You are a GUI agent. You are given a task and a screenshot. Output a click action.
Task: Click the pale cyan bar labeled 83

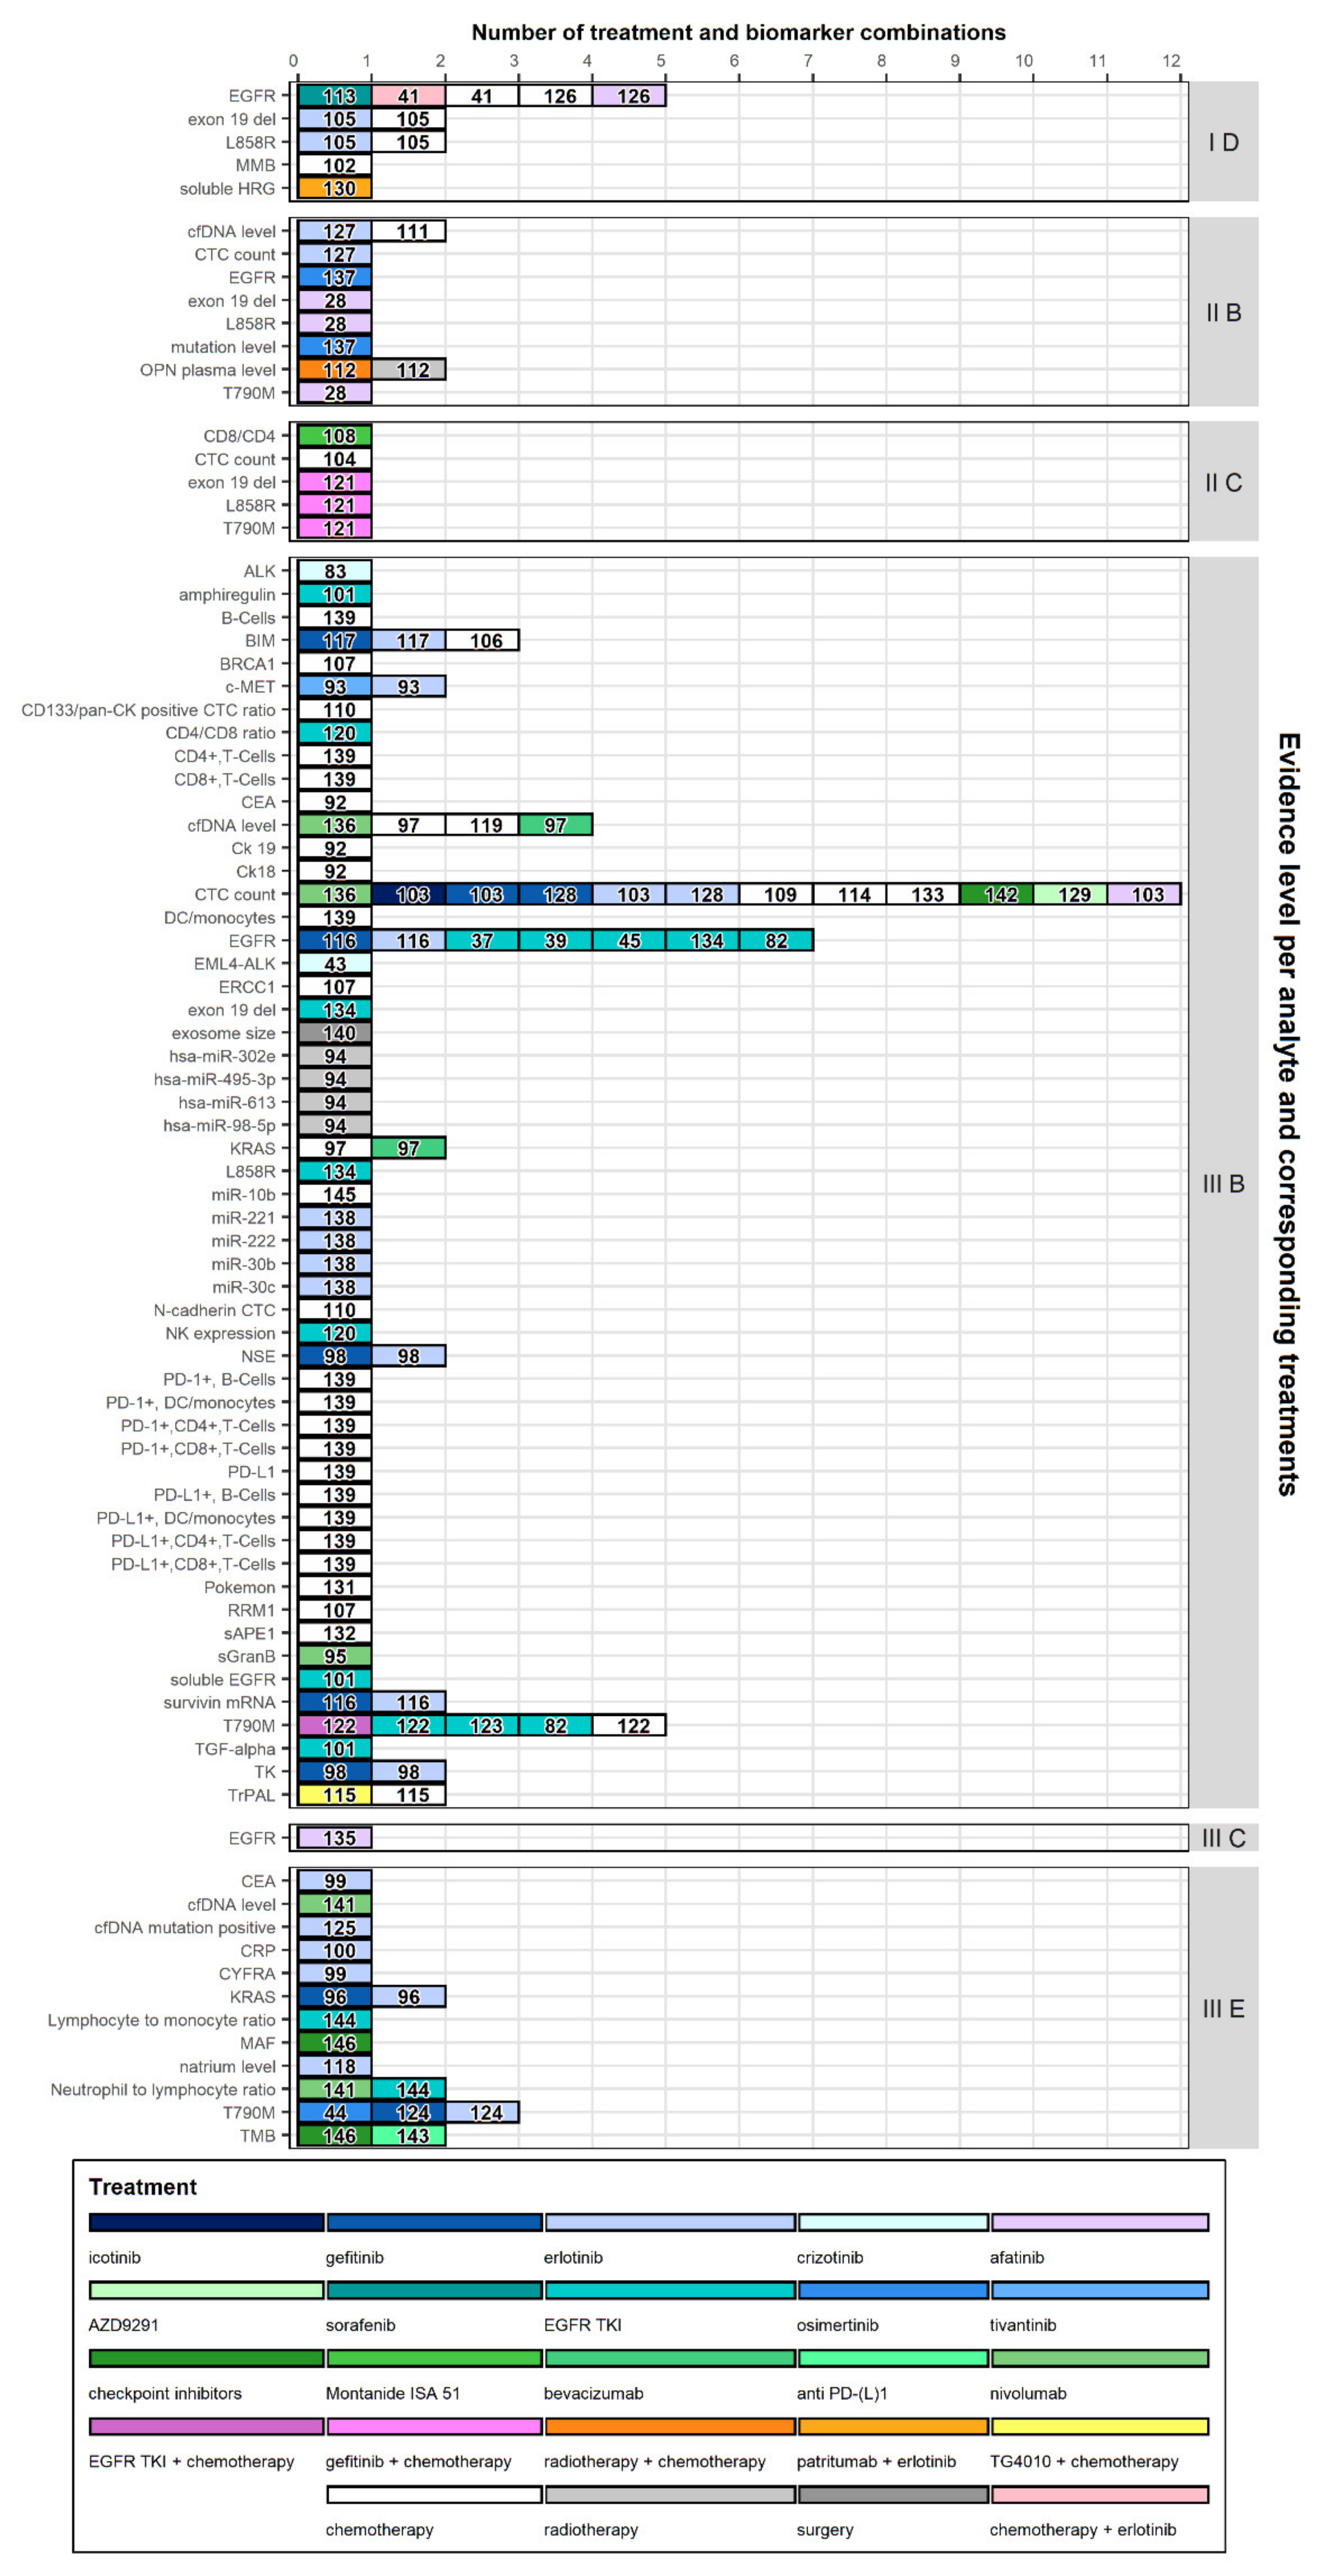pyautogui.click(x=335, y=571)
